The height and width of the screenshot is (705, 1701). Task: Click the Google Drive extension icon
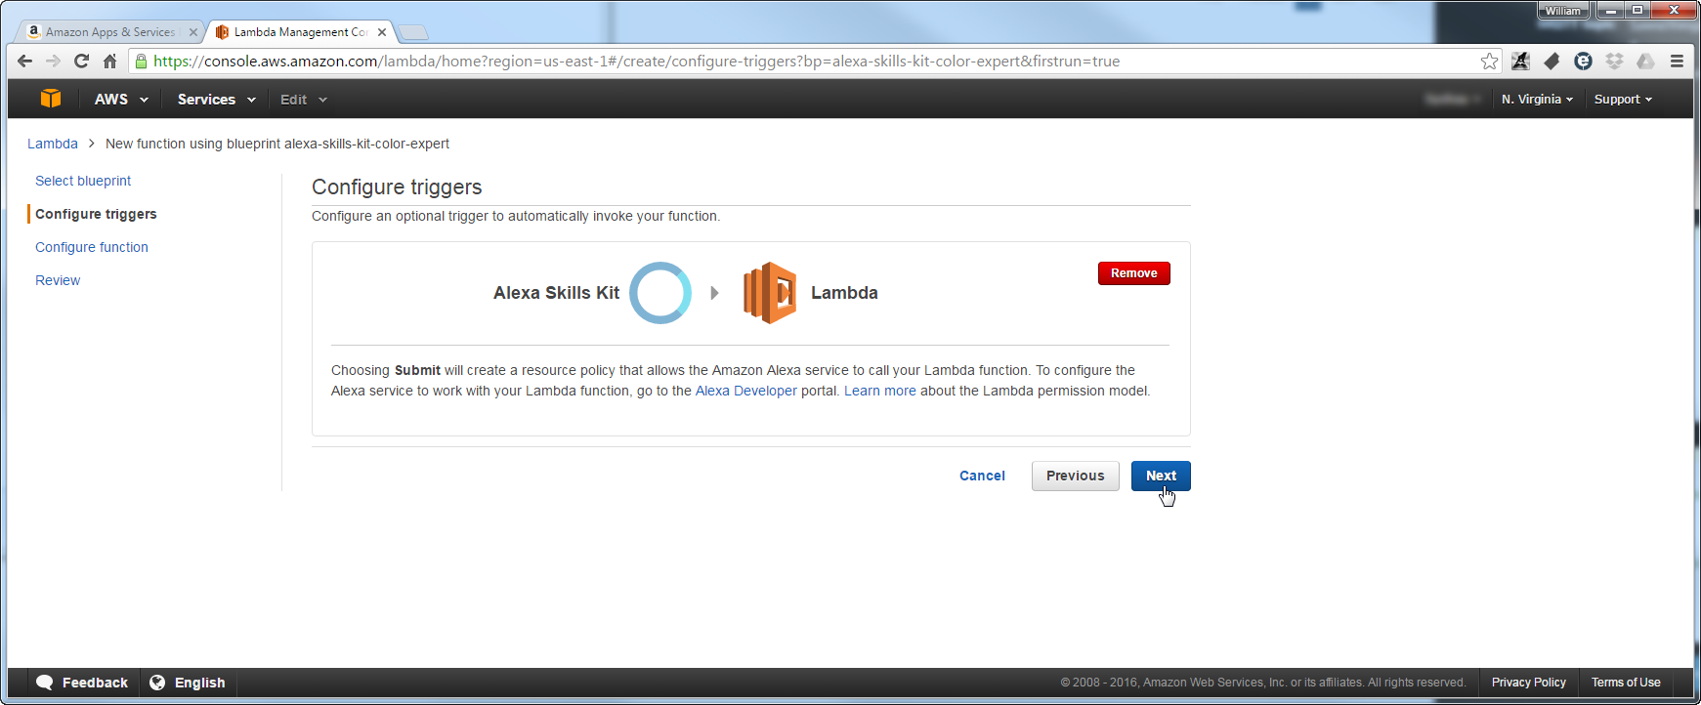[1645, 62]
